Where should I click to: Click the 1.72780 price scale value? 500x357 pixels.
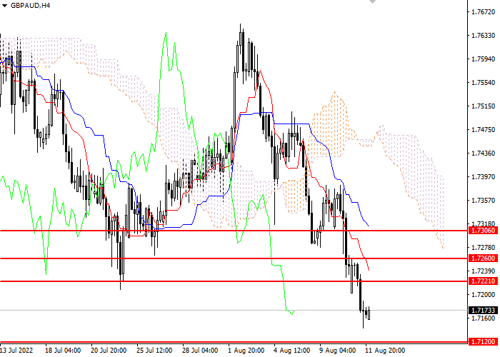click(x=484, y=247)
